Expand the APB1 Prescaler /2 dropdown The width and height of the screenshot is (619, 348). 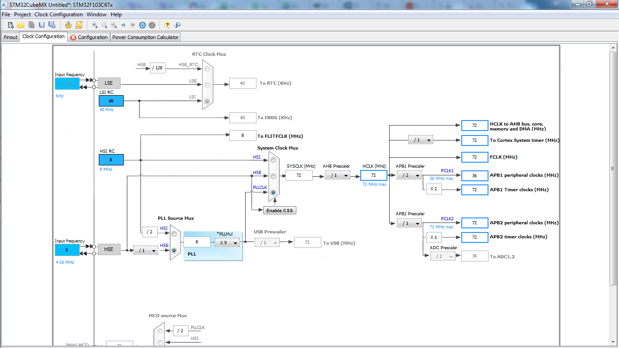coord(409,175)
